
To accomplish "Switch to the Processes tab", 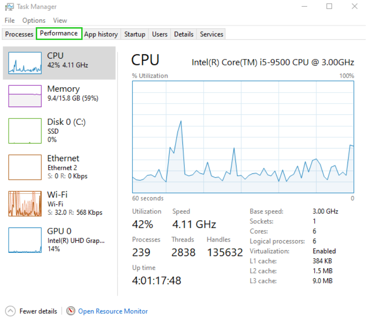I will 19,34.
